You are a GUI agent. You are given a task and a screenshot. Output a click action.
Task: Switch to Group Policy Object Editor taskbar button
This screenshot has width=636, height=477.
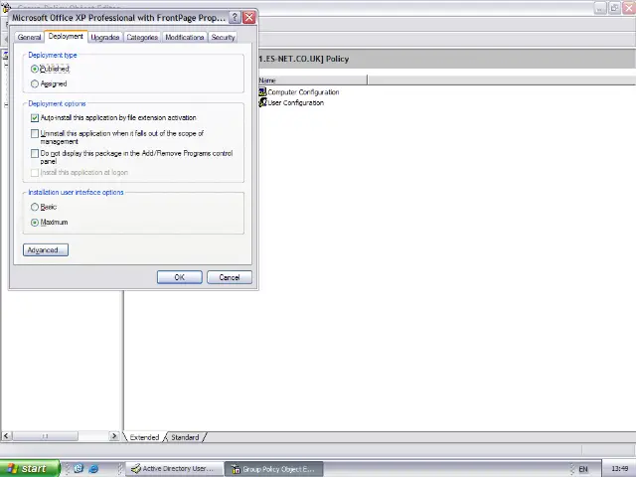coord(274,469)
